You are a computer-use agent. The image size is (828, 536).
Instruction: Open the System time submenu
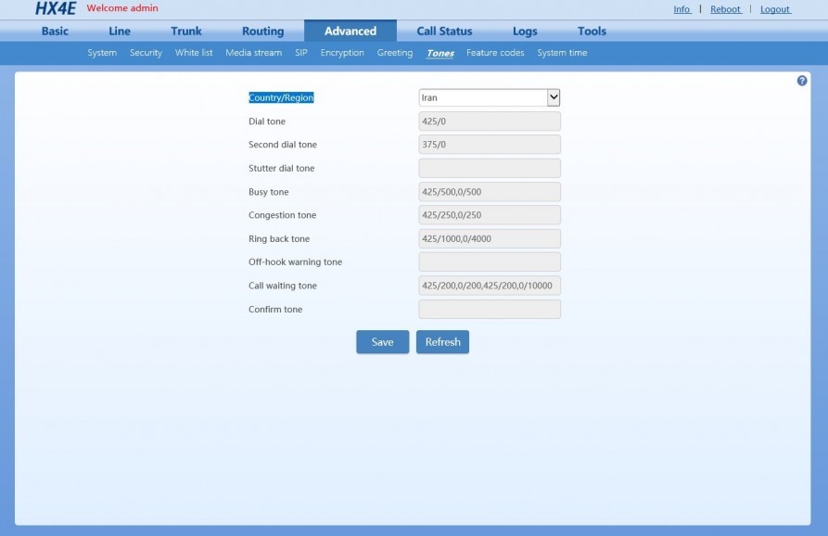point(562,53)
